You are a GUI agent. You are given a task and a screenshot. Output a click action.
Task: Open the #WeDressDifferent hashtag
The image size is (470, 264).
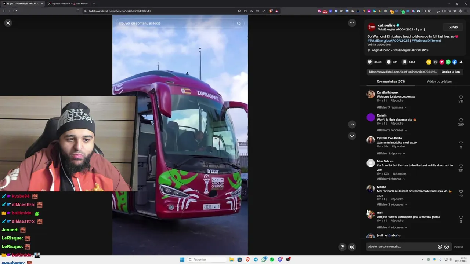pos(426,41)
